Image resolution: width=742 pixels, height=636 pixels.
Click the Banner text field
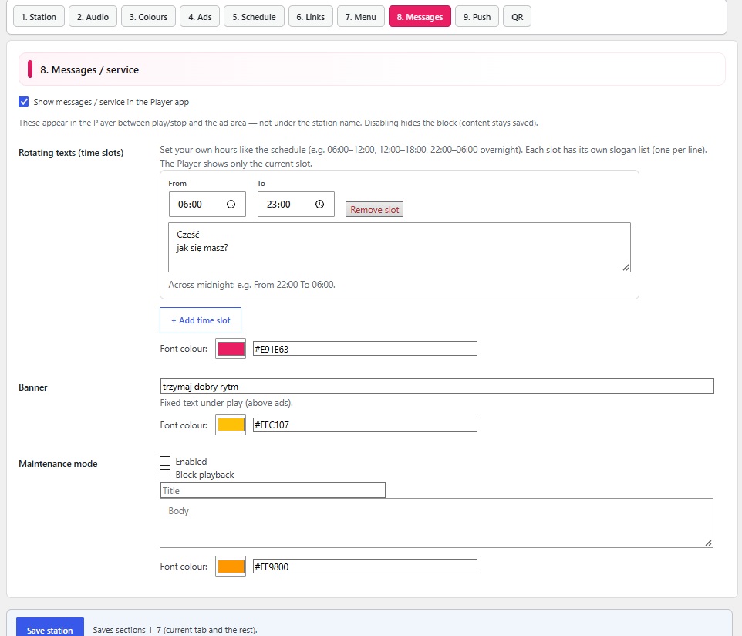[437, 387]
